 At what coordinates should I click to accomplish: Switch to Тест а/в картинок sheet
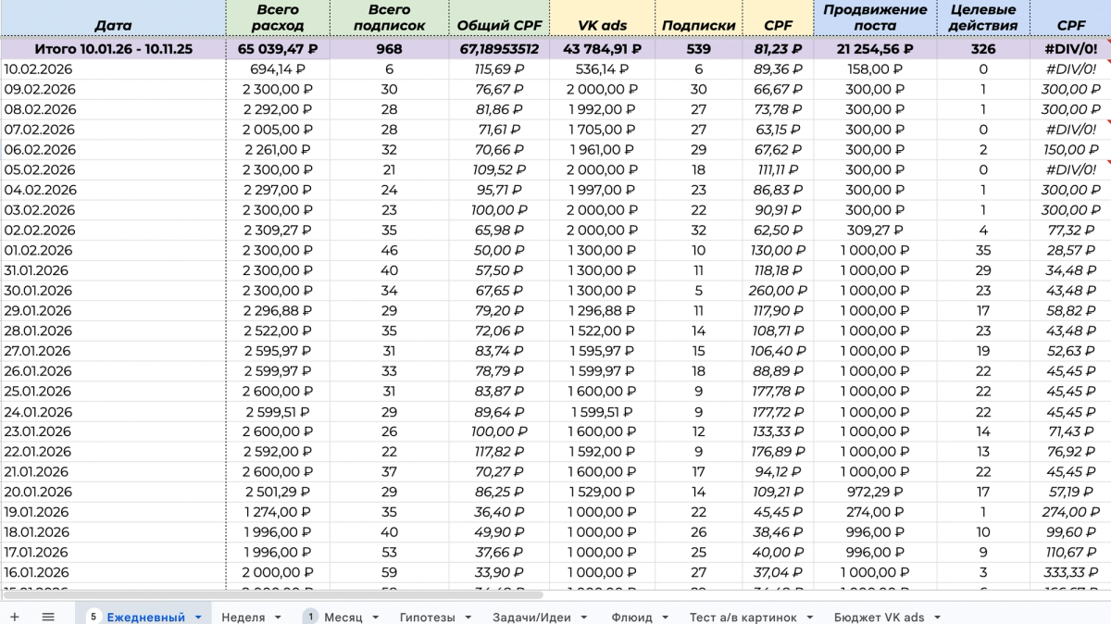pyautogui.click(x=743, y=618)
